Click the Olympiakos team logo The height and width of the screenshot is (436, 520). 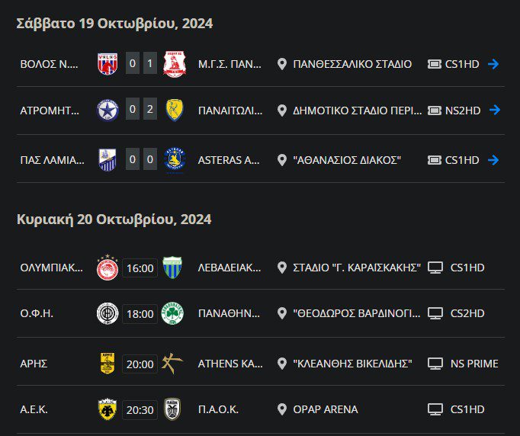click(x=108, y=268)
